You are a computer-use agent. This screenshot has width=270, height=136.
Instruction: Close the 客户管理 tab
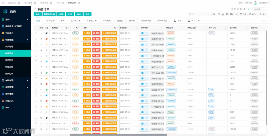(x=35, y=3)
